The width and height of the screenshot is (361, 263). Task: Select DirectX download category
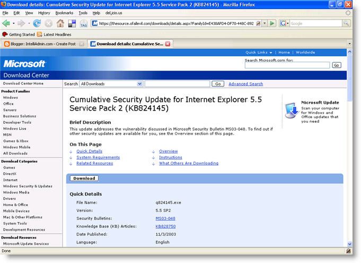(10, 174)
